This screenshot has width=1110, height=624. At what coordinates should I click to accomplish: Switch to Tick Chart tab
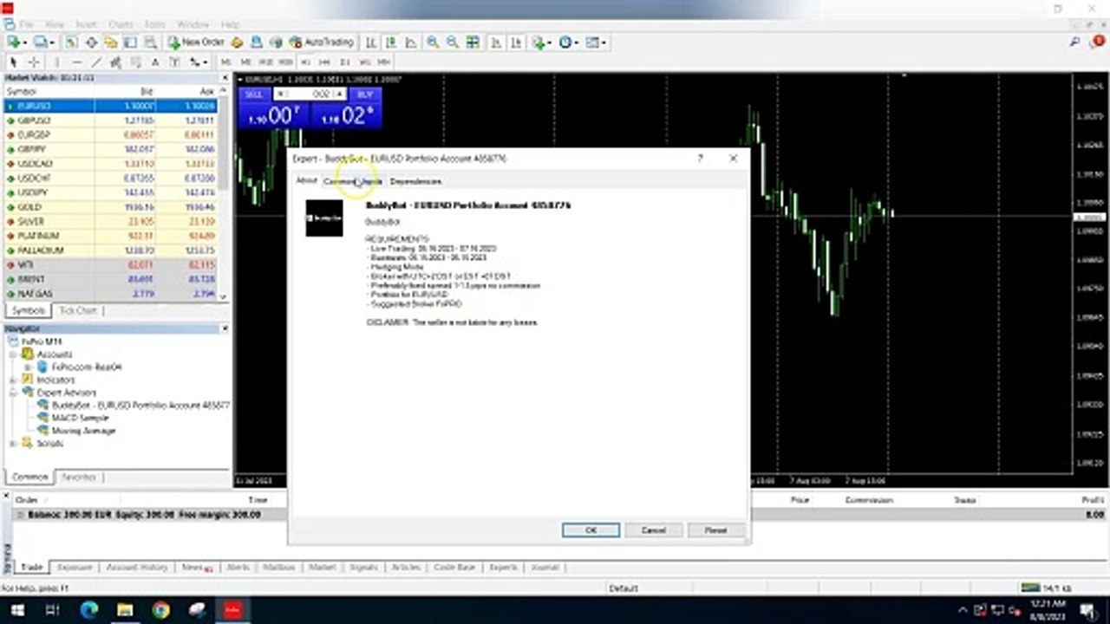(79, 310)
